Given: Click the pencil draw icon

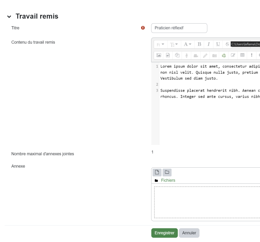Looking at the screenshot, I should coord(205,55).
